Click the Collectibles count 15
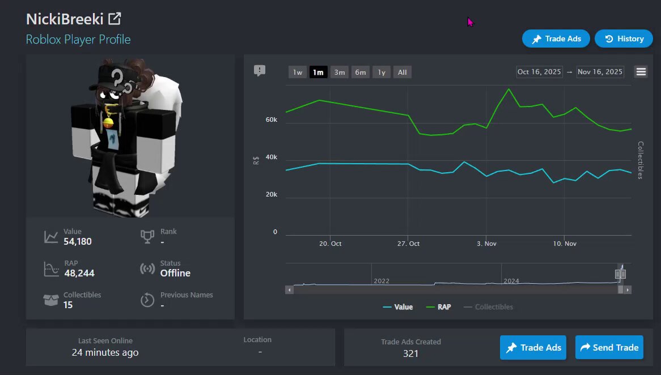The height and width of the screenshot is (375, 661). 68,305
